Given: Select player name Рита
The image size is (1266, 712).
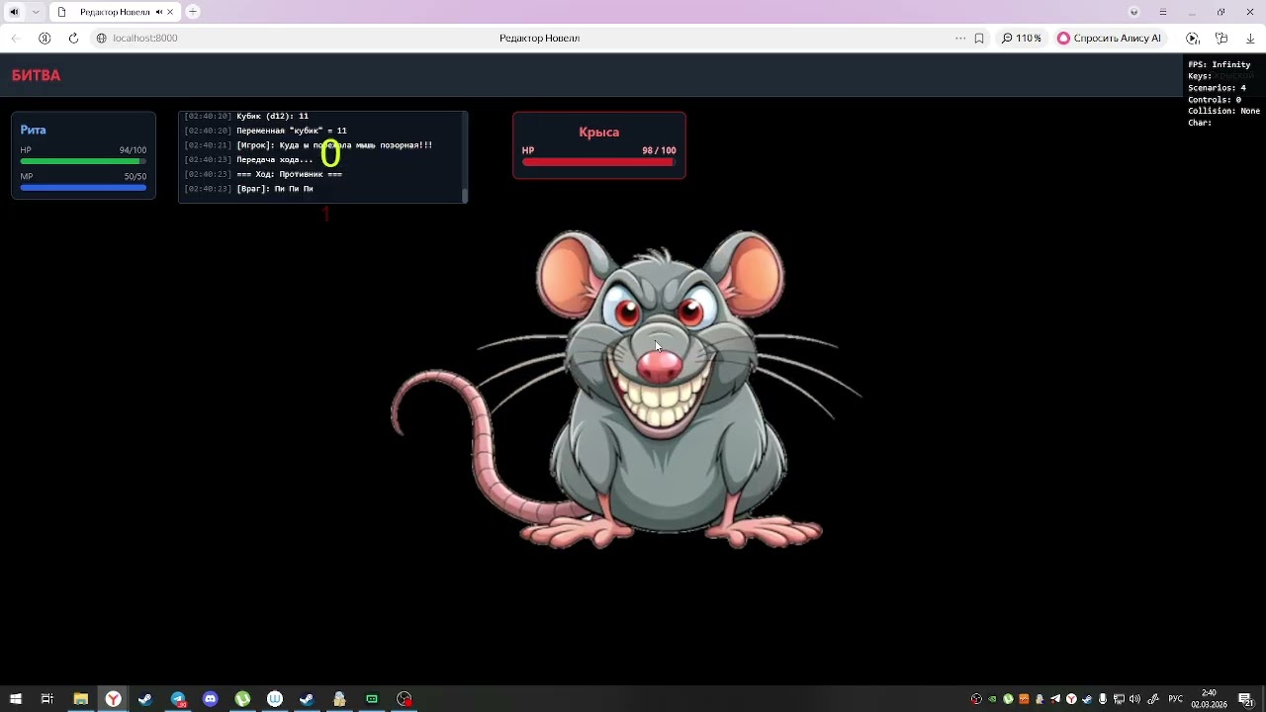Looking at the screenshot, I should (33, 130).
